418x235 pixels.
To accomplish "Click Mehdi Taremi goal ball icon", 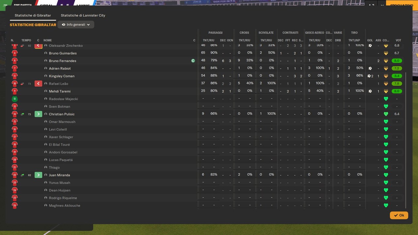I will (370, 91).
